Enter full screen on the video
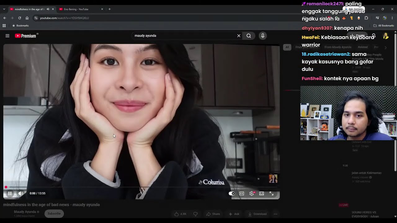Image resolution: width=397 pixels, height=223 pixels. click(271, 193)
